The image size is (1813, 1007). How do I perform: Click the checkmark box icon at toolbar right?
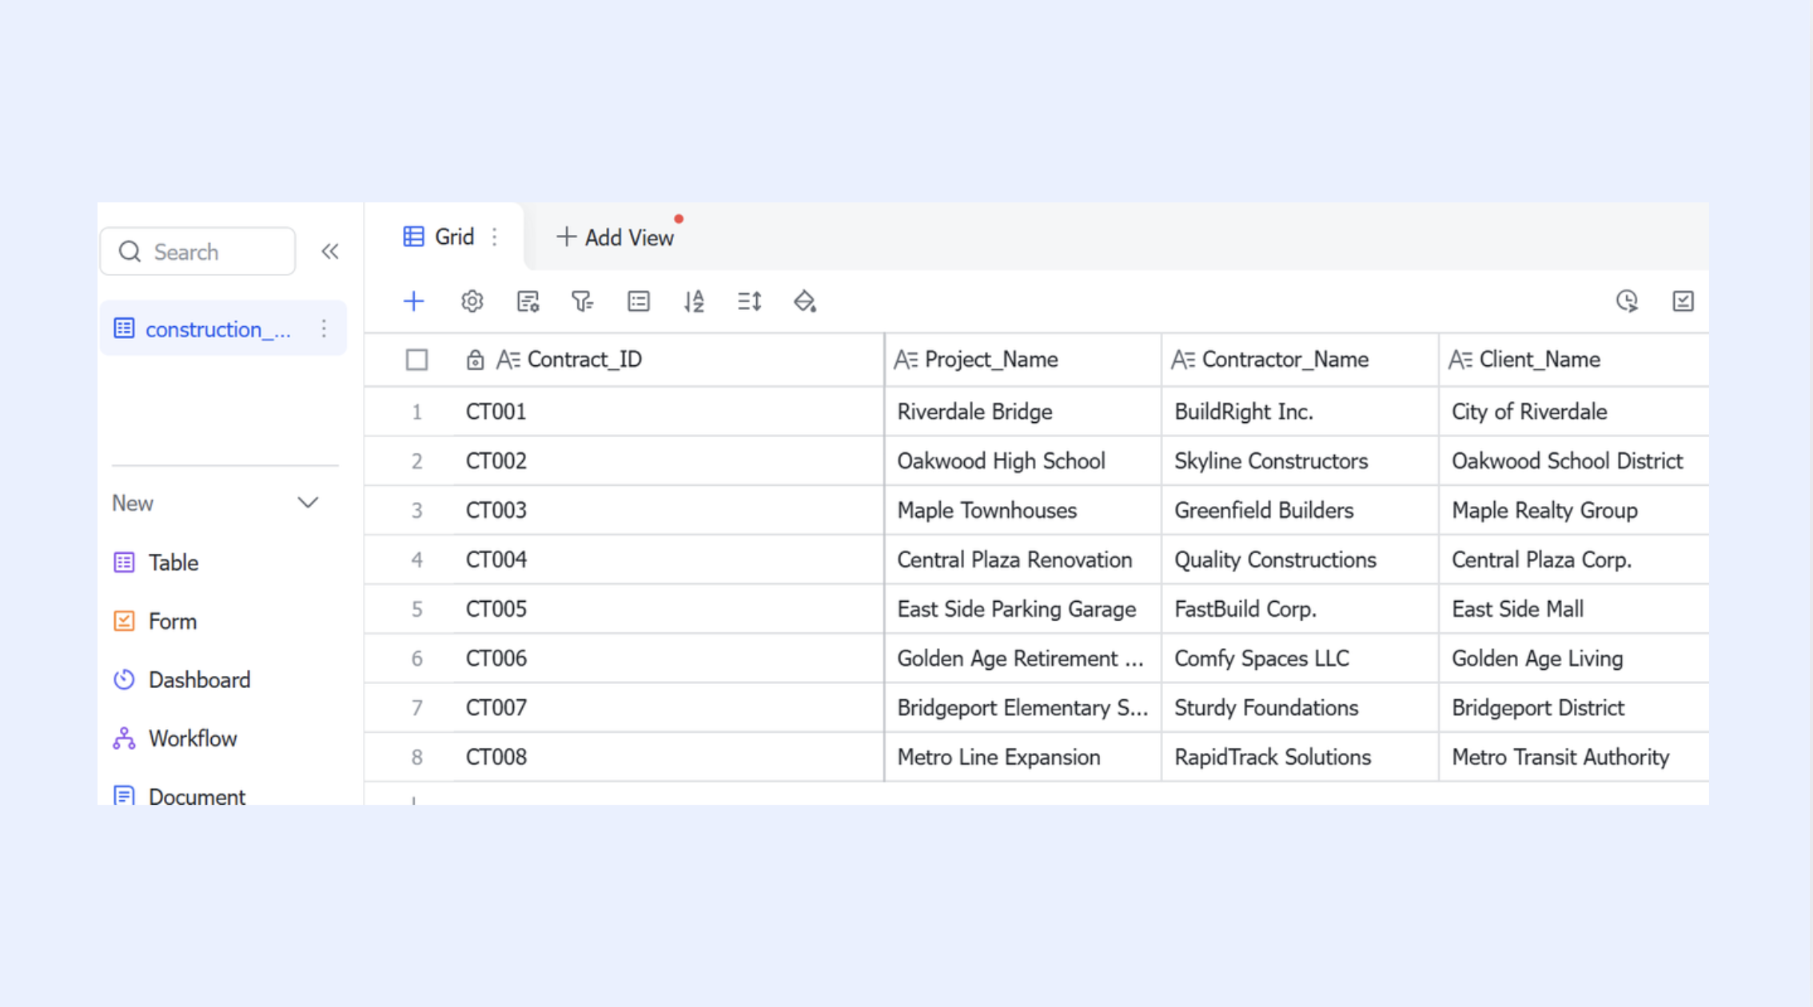coord(1683,301)
